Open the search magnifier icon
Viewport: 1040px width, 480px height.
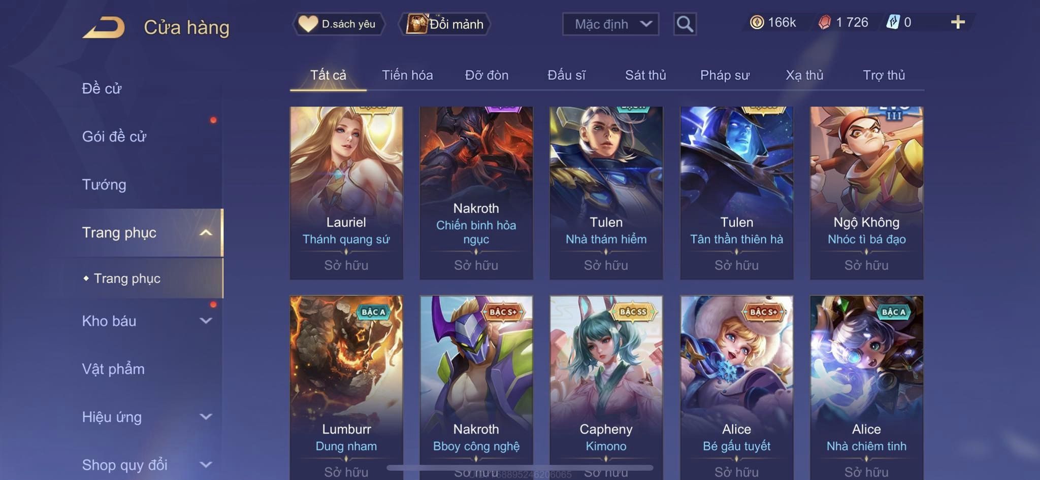[685, 24]
